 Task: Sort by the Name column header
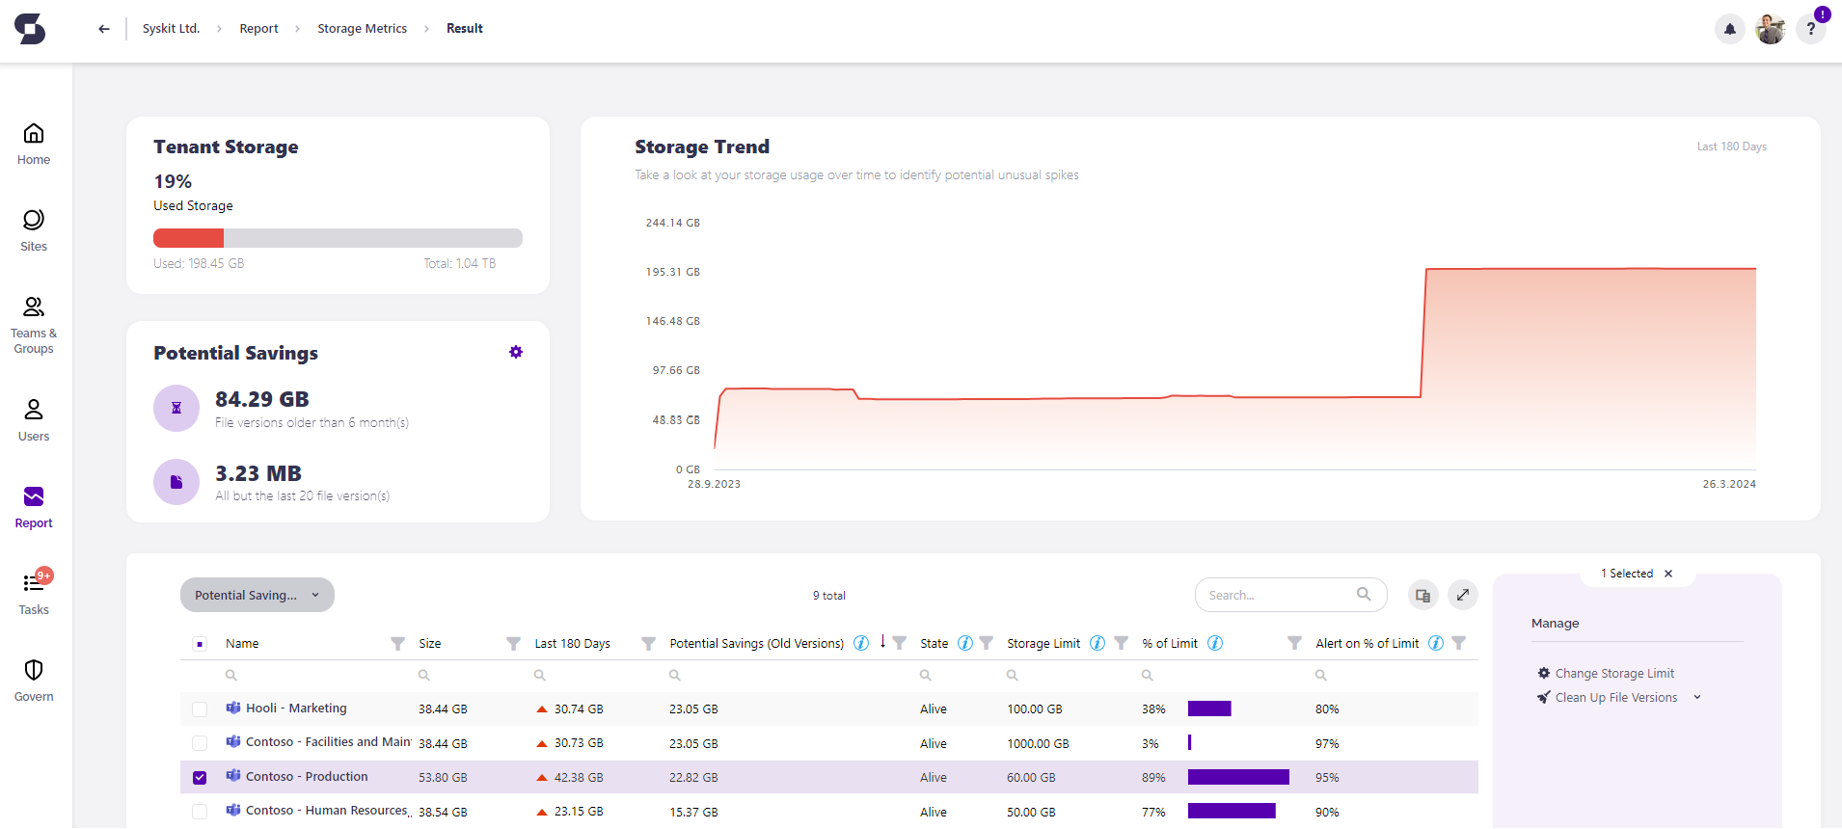(242, 643)
